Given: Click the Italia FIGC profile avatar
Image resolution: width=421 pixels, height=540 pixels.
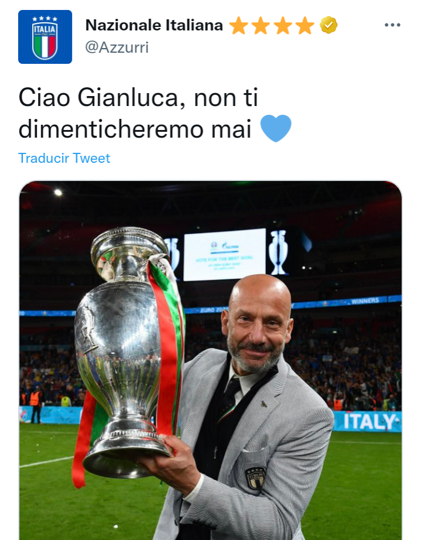Looking at the screenshot, I should pos(45,37).
